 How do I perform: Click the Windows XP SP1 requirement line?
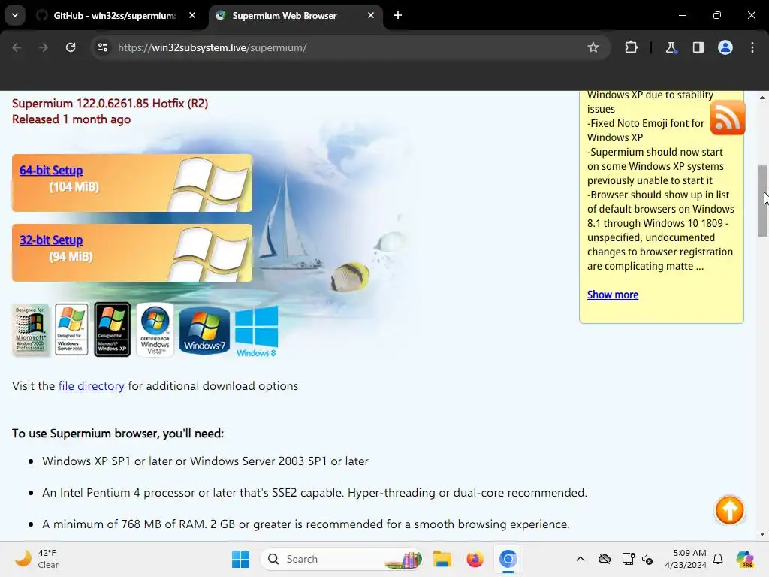205,461
